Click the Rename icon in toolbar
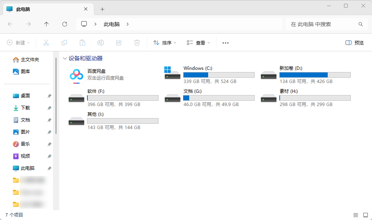The image size is (372, 220). click(x=101, y=43)
